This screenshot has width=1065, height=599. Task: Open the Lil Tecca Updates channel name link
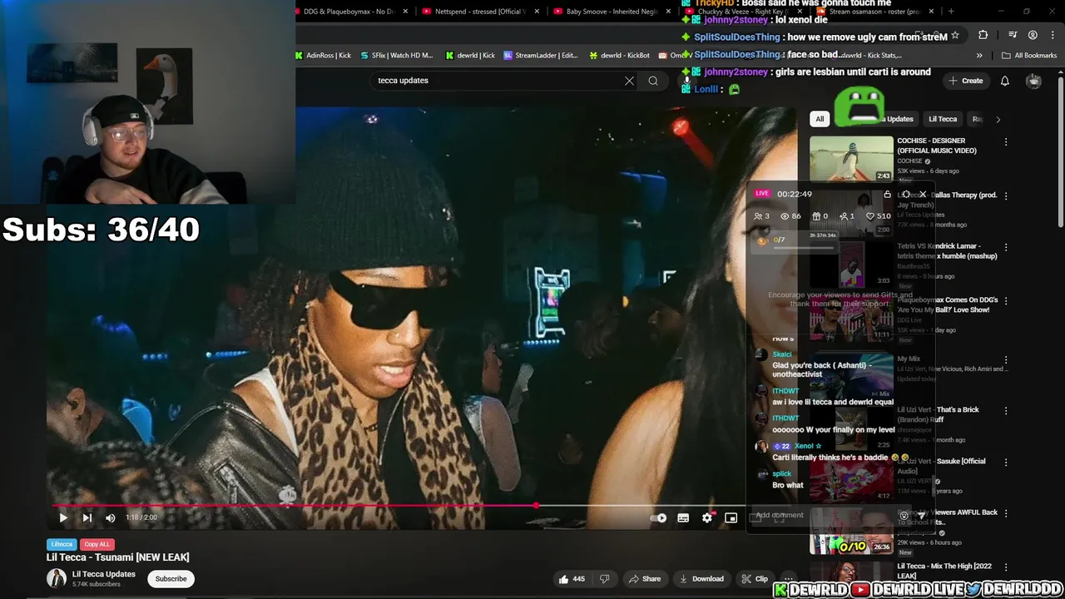(104, 574)
